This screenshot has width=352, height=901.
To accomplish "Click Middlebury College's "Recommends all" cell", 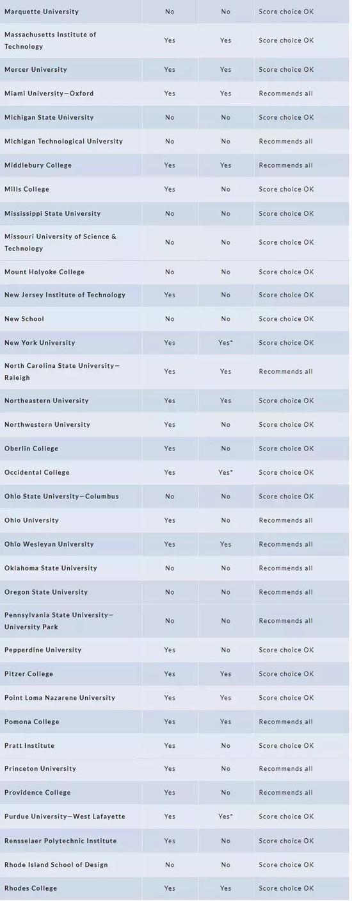I will click(x=286, y=165).
